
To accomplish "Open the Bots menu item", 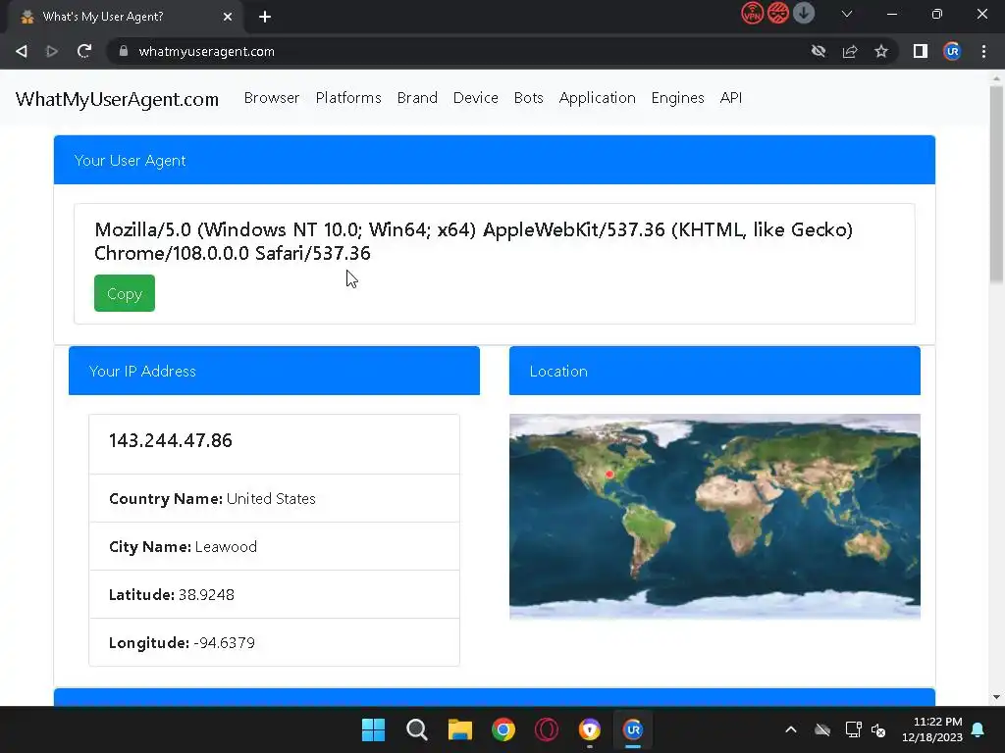I will point(529,98).
